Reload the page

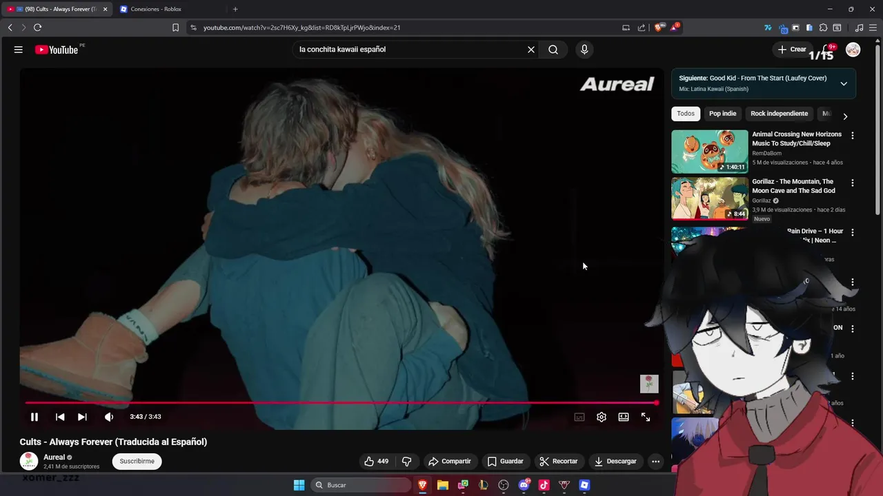pos(37,28)
